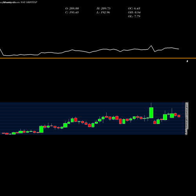
Task: Select the close value 'C: 195.43'
Action: click(72, 12)
